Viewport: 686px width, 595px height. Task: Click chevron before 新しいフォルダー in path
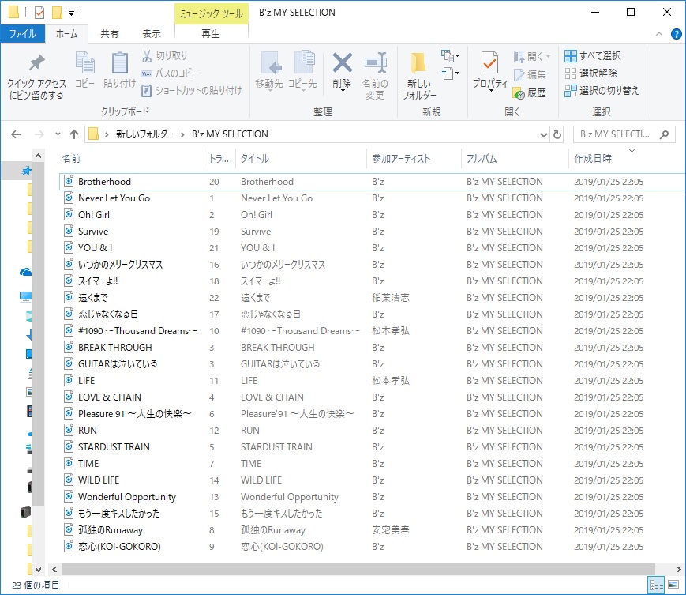[x=107, y=134]
